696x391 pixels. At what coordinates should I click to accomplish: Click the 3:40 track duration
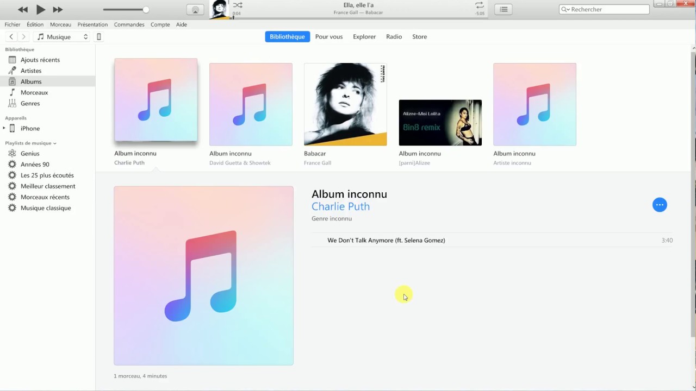point(667,240)
